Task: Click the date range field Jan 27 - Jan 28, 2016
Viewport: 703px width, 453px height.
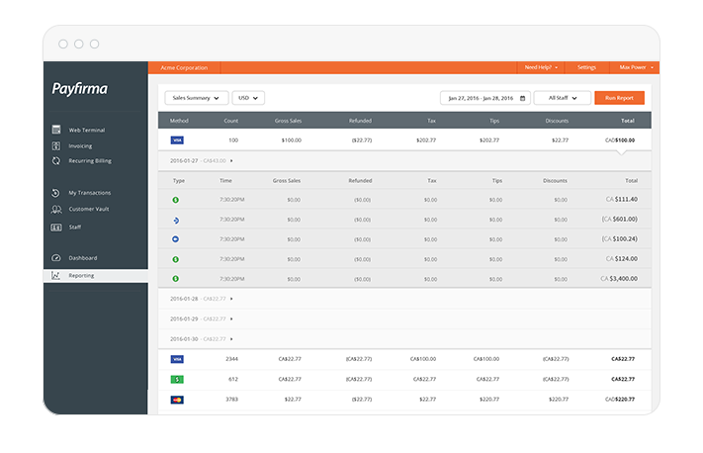Action: coord(485,98)
